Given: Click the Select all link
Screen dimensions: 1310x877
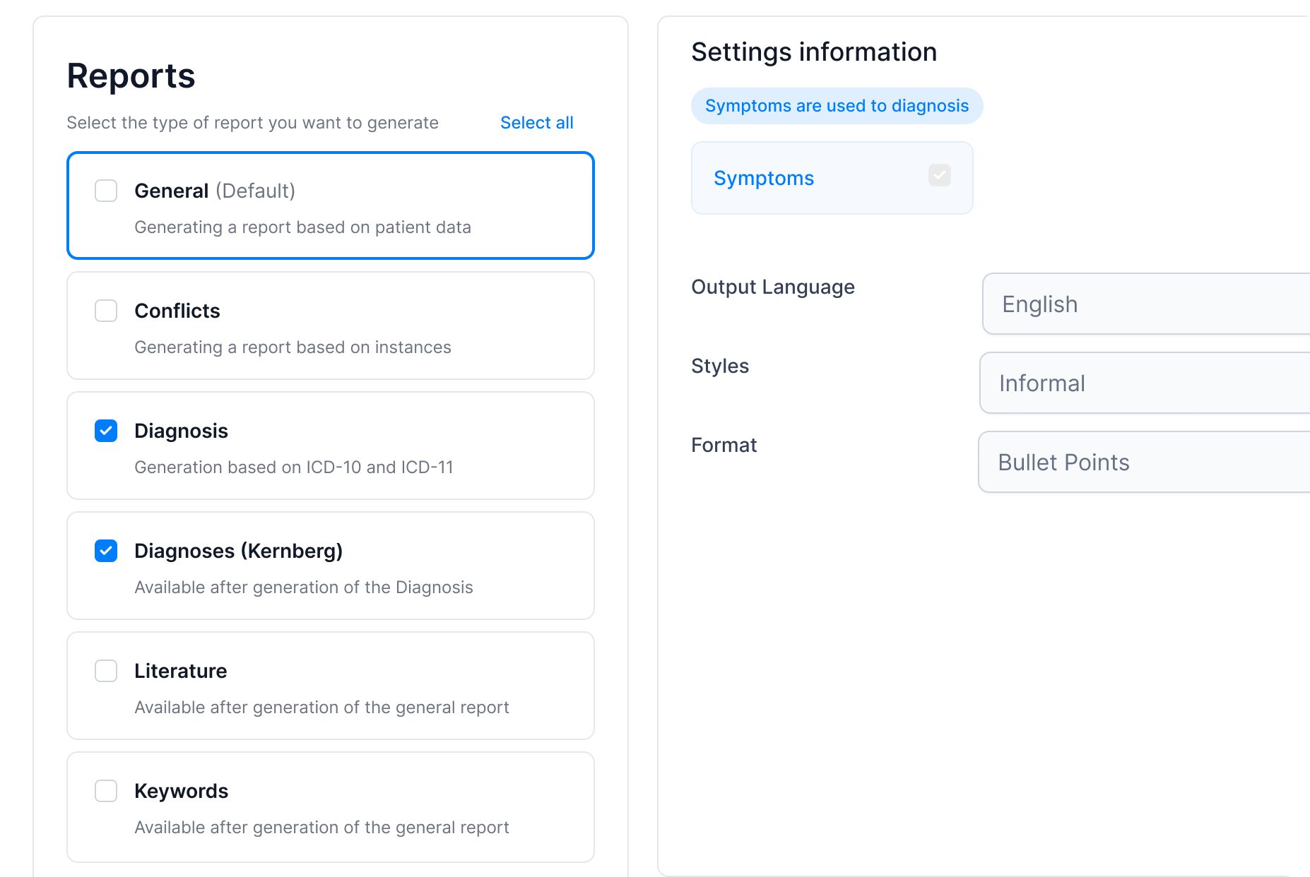Looking at the screenshot, I should pyautogui.click(x=537, y=123).
